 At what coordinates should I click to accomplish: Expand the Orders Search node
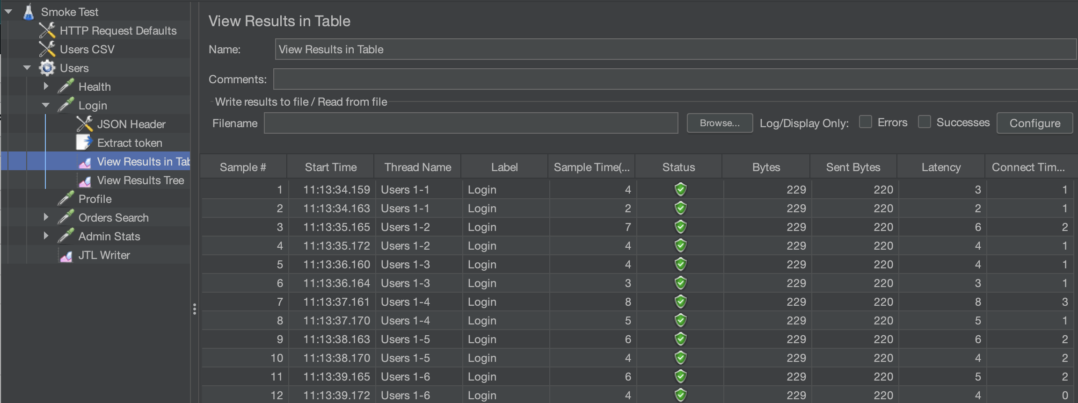point(46,217)
